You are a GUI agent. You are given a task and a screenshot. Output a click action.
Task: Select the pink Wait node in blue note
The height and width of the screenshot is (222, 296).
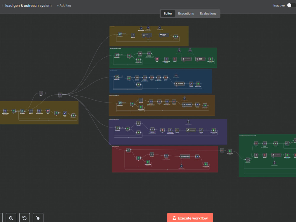(152, 77)
